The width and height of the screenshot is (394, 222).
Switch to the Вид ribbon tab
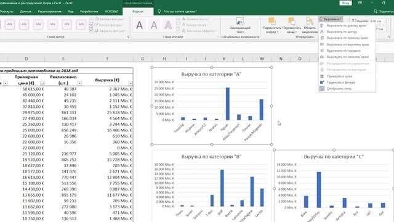71,12
